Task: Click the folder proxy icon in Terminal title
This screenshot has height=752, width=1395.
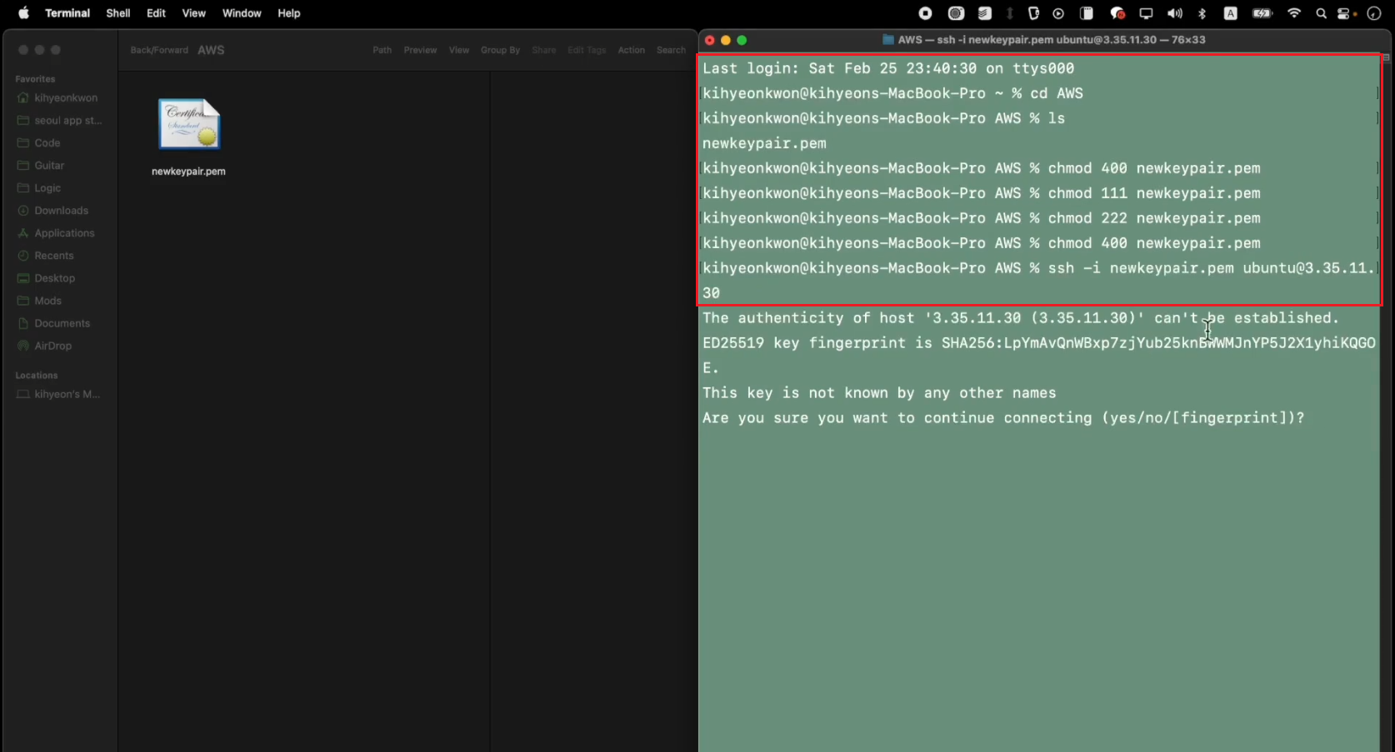Action: (x=888, y=40)
